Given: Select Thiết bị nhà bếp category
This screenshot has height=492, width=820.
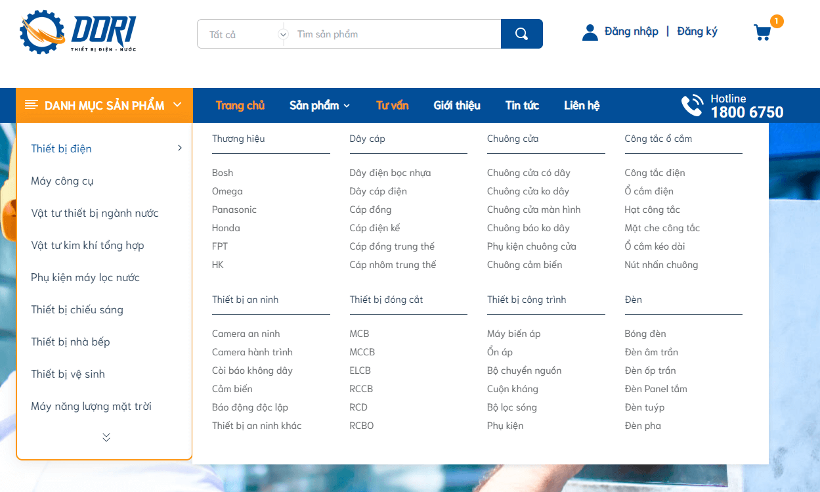Looking at the screenshot, I should point(70,342).
